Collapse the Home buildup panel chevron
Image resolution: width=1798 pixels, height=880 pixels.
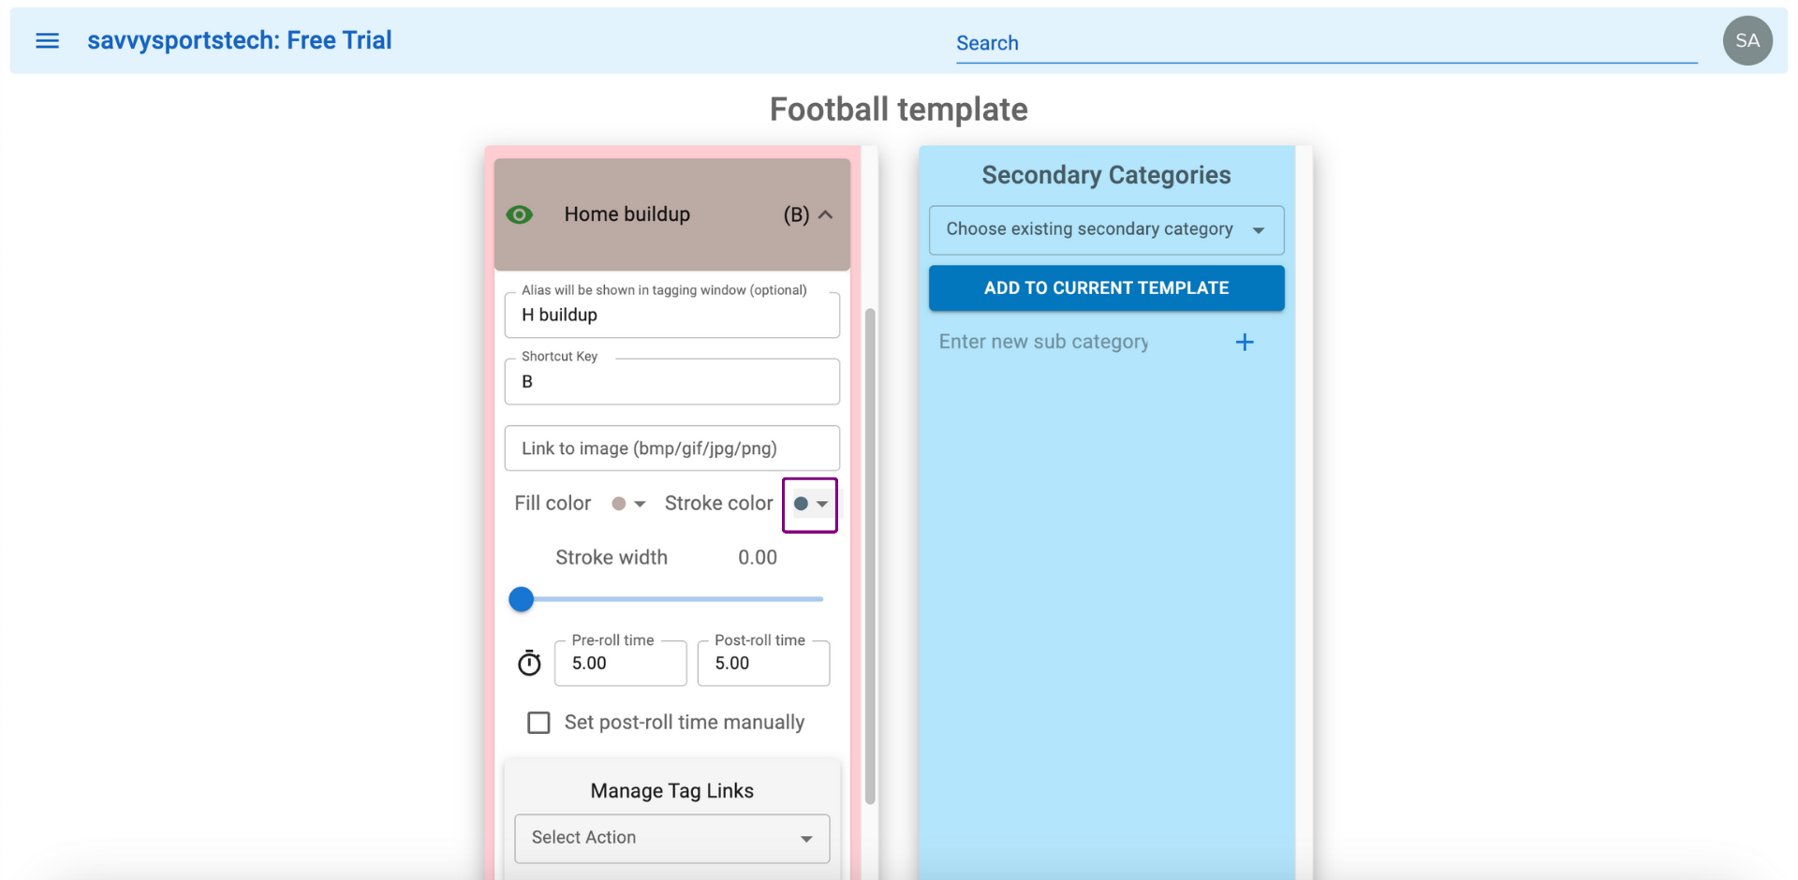825,214
